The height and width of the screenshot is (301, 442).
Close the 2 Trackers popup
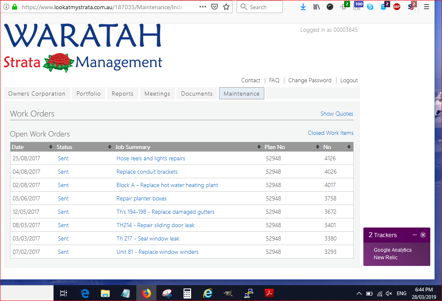(423, 235)
